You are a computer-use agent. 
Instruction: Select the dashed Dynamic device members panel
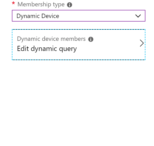coord(79,45)
